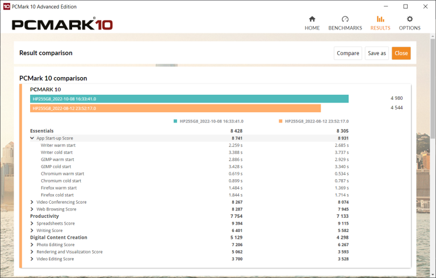Expand the Web Browsing Score row
The image size is (436, 278).
32,209
